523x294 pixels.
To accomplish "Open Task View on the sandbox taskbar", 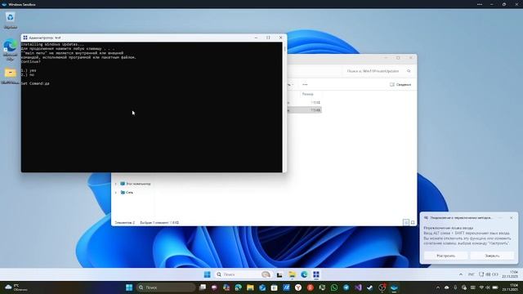I will pos(279,274).
